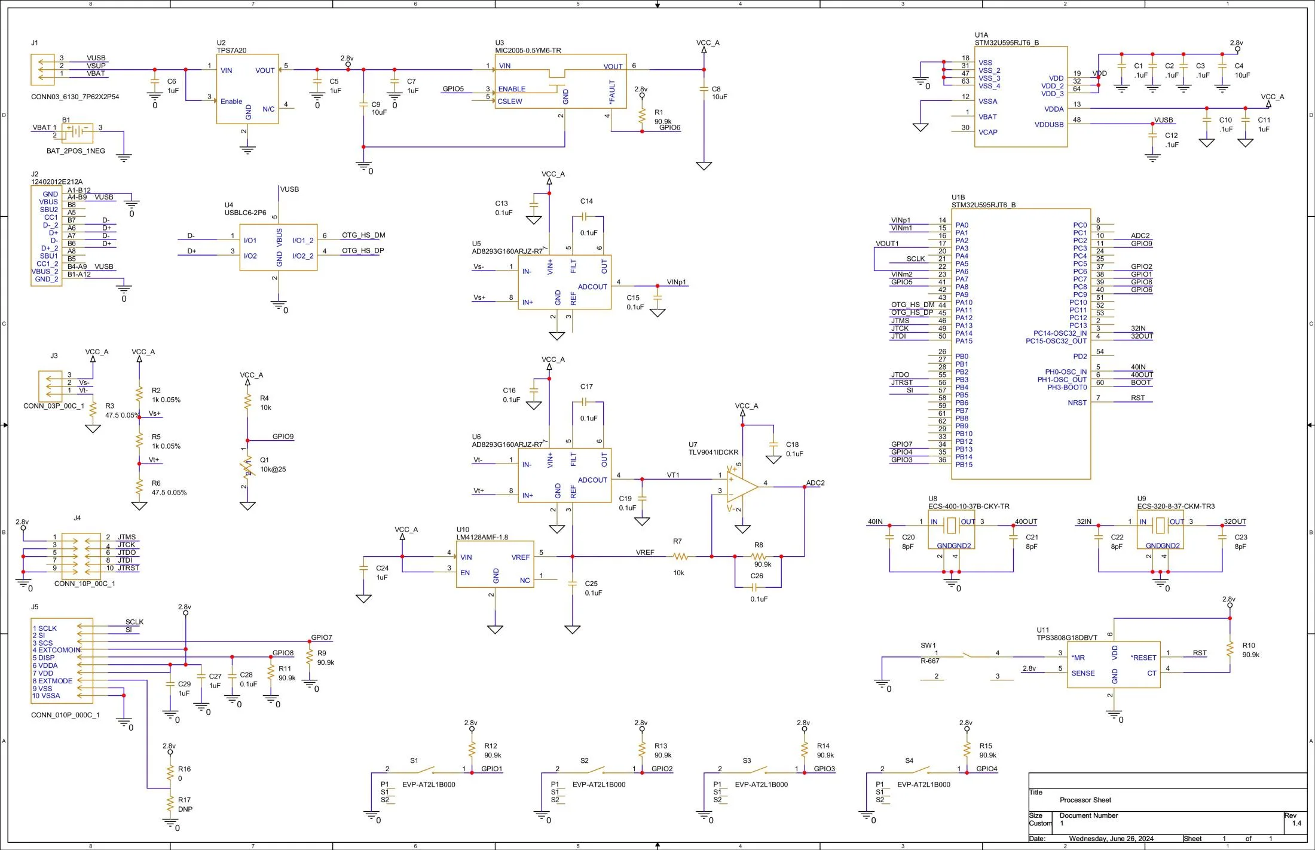Select the CSLEW pin name on U3

click(510, 102)
